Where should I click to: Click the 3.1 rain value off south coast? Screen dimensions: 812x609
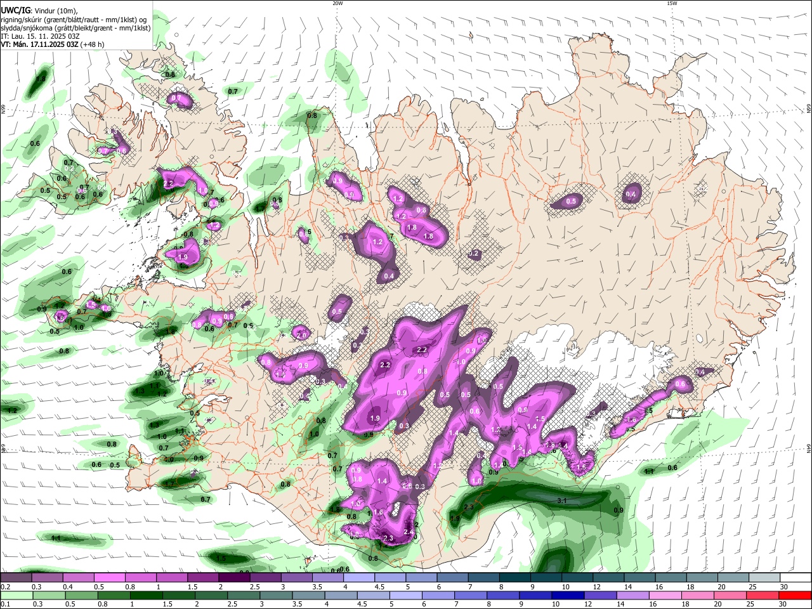[561, 501]
